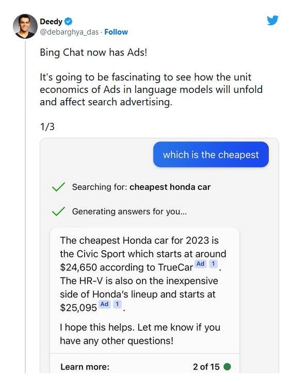Click the Ad badge after $25,095
Image resolution: width=293 pixels, height=382 pixels.
104,304
